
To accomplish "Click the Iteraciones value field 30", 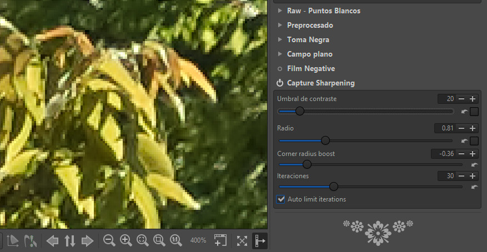I will pos(447,176).
